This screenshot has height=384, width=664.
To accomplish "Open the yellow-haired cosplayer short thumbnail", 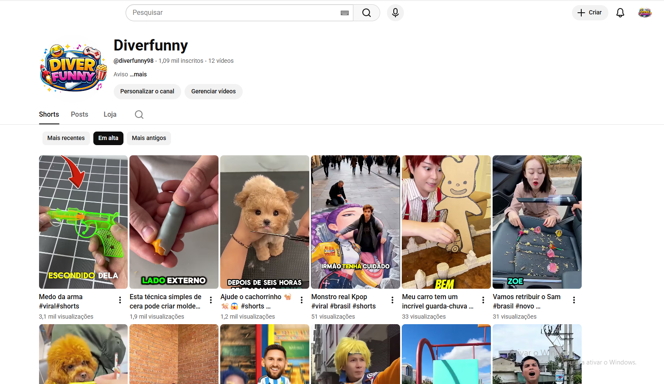I will 356,354.
